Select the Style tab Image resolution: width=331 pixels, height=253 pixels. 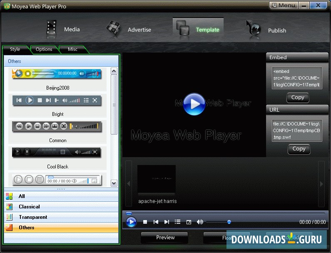[15, 49]
